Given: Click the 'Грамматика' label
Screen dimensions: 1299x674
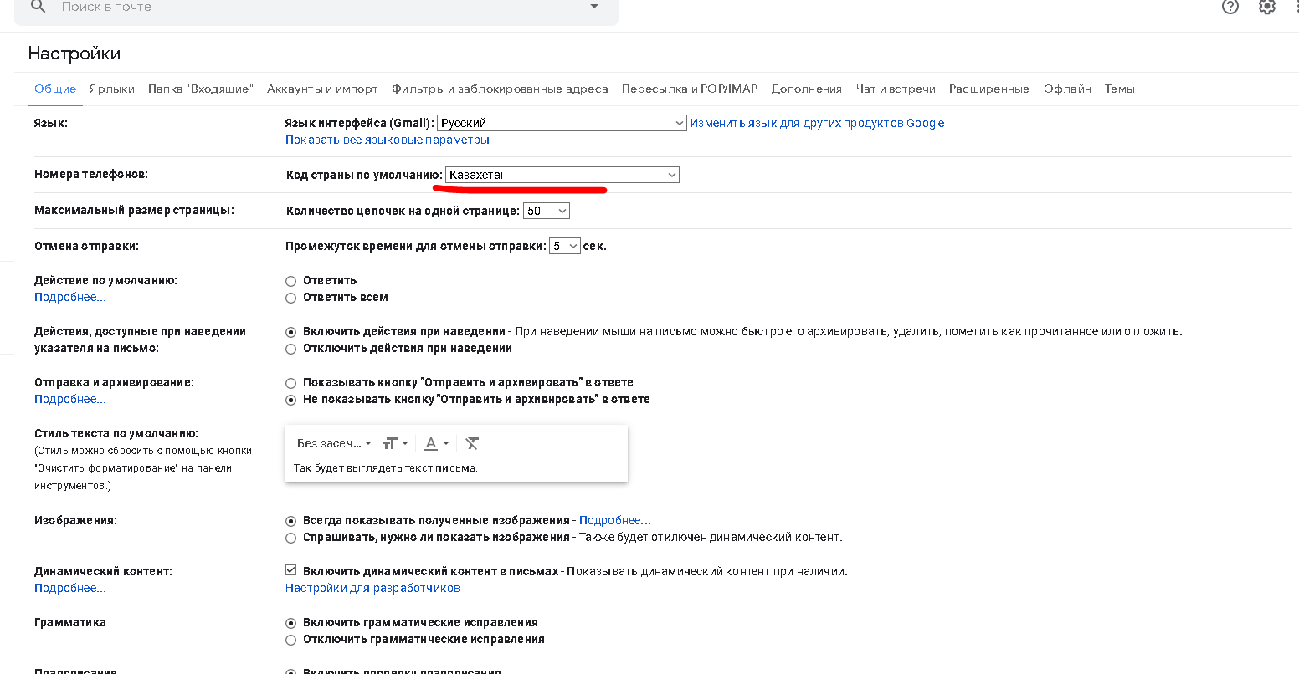Looking at the screenshot, I should click(70, 622).
